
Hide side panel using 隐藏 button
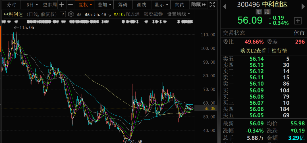(x=198, y=5)
